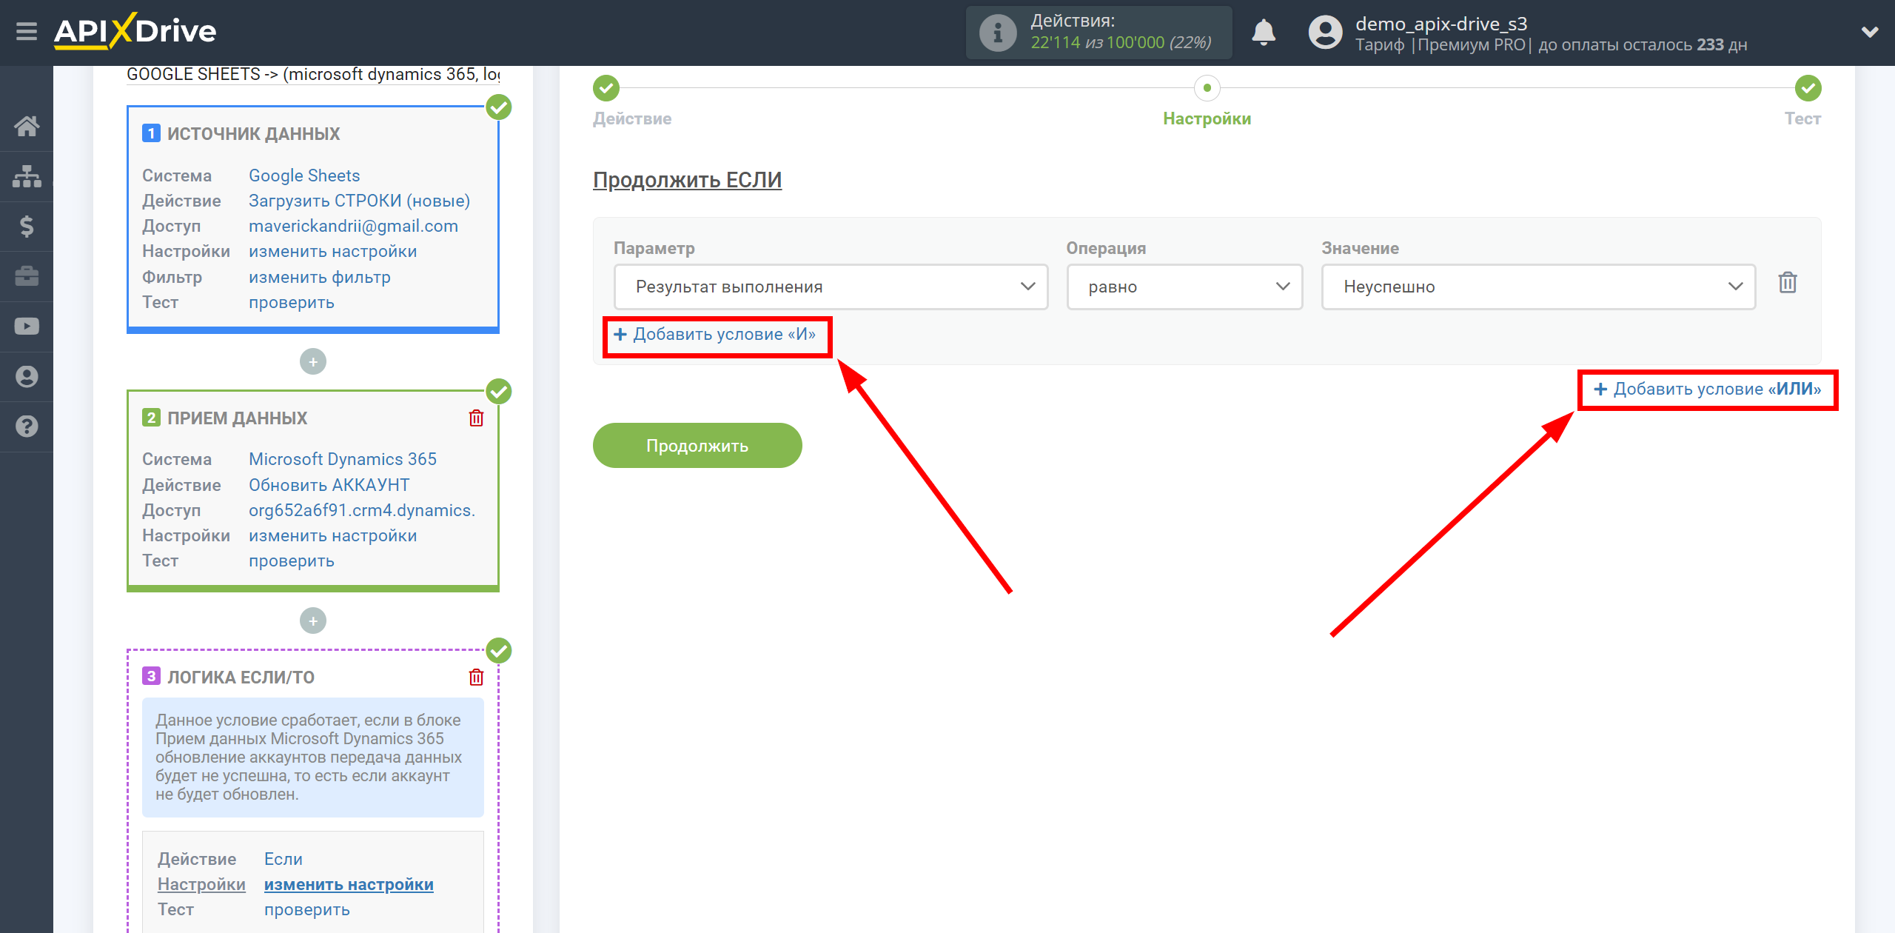Image resolution: width=1895 pixels, height=933 pixels.
Task: Open the Параметр dropdown Результат выполнения
Action: pyautogui.click(x=831, y=287)
